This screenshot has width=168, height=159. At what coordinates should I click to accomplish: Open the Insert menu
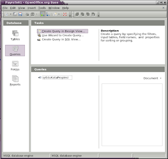pos(31,8)
